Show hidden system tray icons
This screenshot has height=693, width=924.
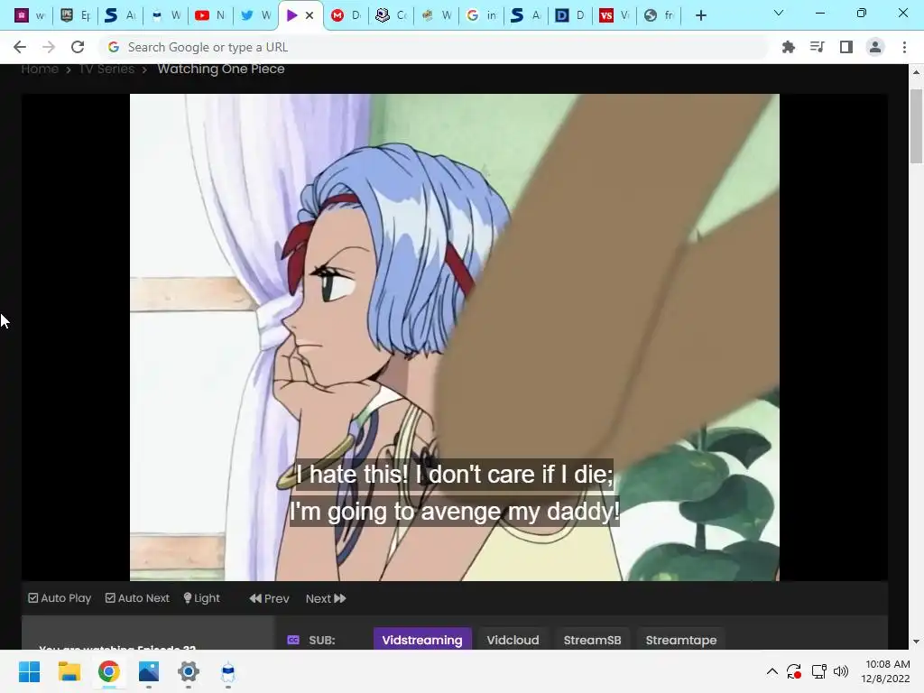pyautogui.click(x=772, y=671)
